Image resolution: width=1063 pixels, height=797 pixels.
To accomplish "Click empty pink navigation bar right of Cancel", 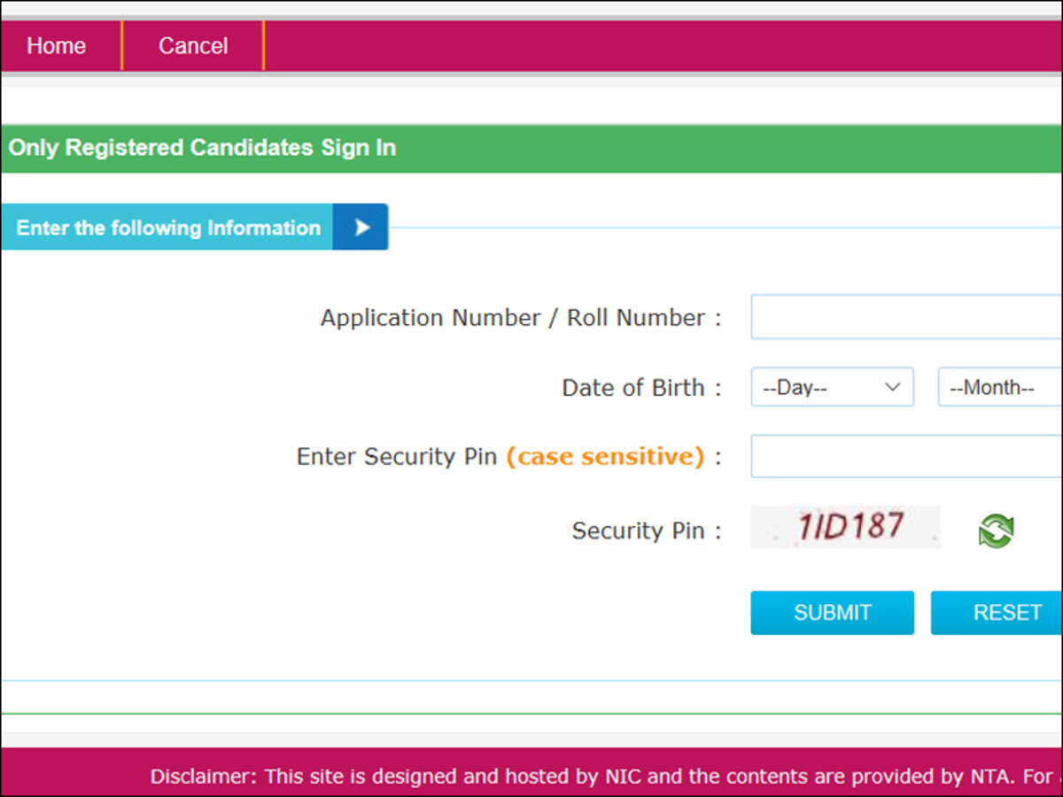I will tap(664, 46).
